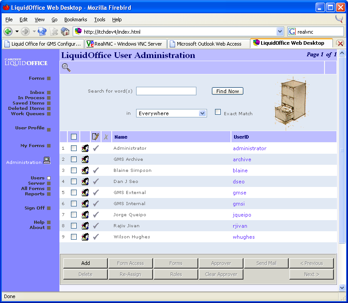Click the user icon for Blaine Simpson
The image size is (348, 303).
(85, 171)
